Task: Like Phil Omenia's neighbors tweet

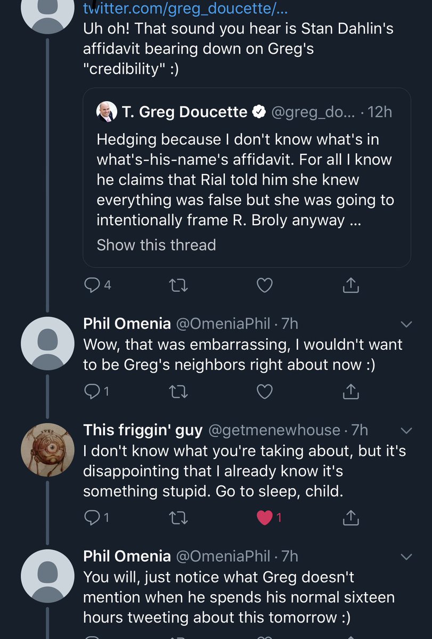Action: click(x=265, y=392)
